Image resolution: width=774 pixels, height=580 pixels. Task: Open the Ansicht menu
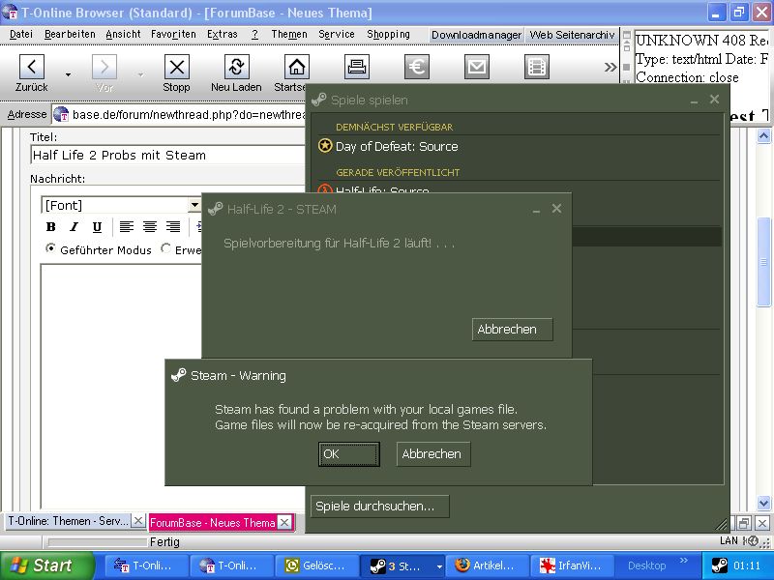pos(123,34)
